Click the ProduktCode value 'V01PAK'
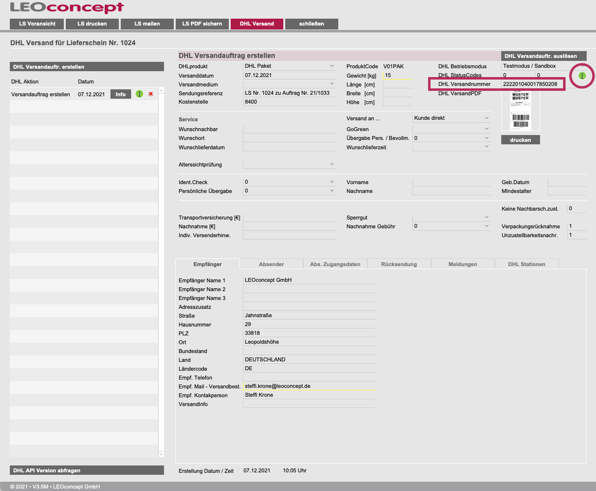 coord(394,66)
